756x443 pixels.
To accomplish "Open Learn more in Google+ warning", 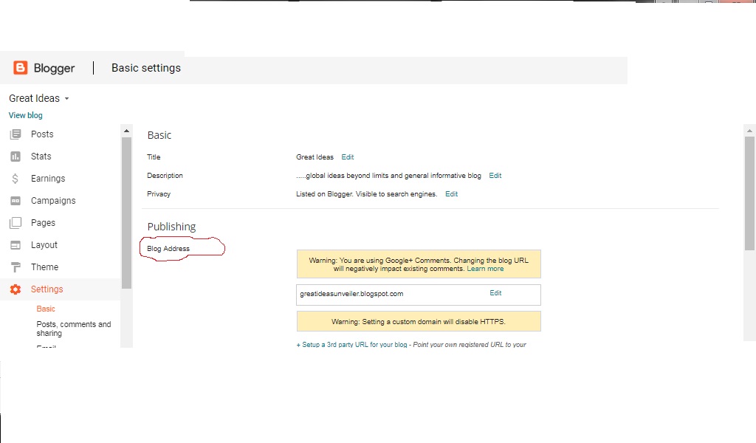I will [485, 269].
